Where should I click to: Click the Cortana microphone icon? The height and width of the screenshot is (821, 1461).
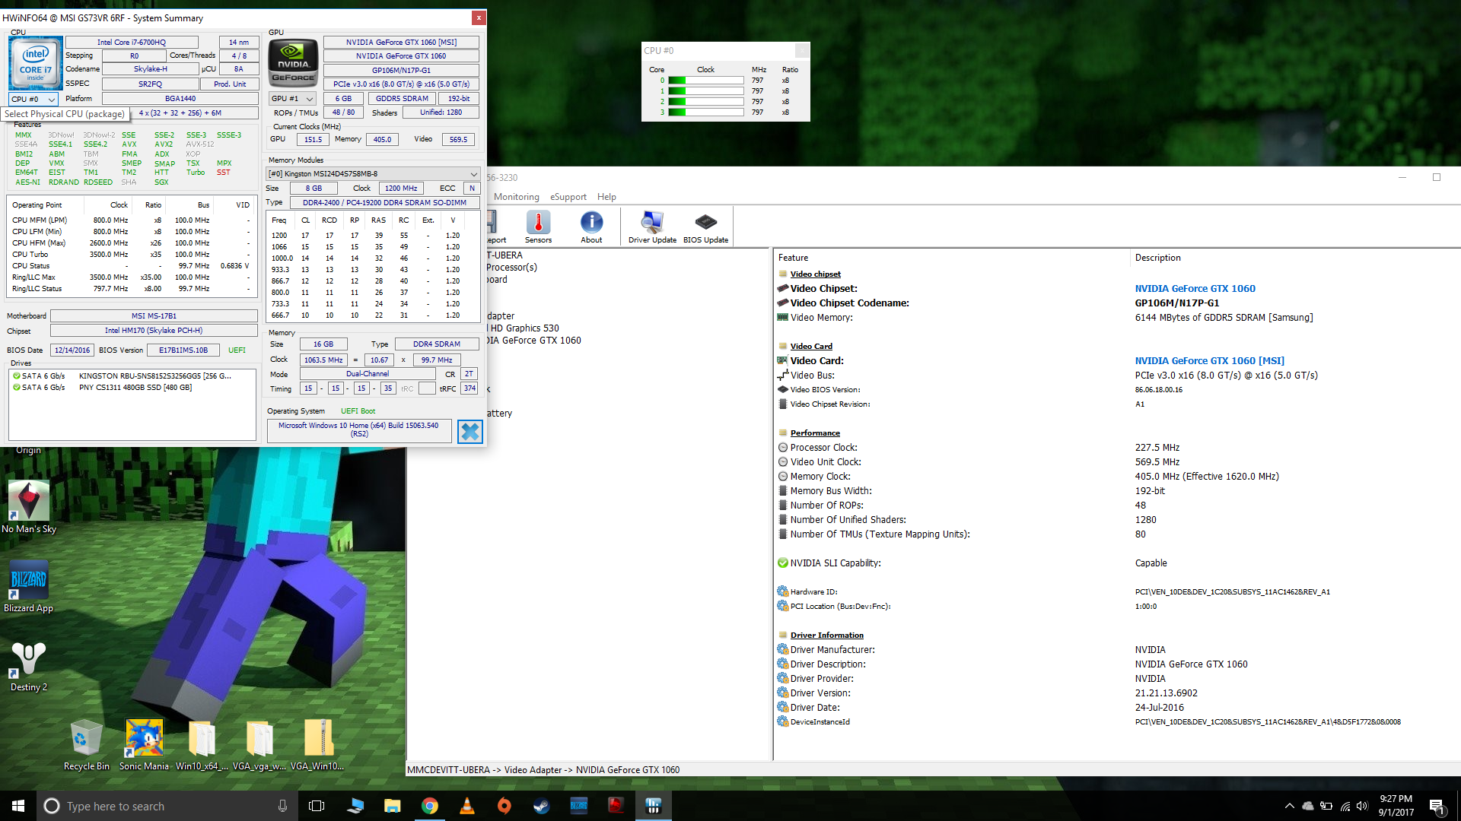282,806
